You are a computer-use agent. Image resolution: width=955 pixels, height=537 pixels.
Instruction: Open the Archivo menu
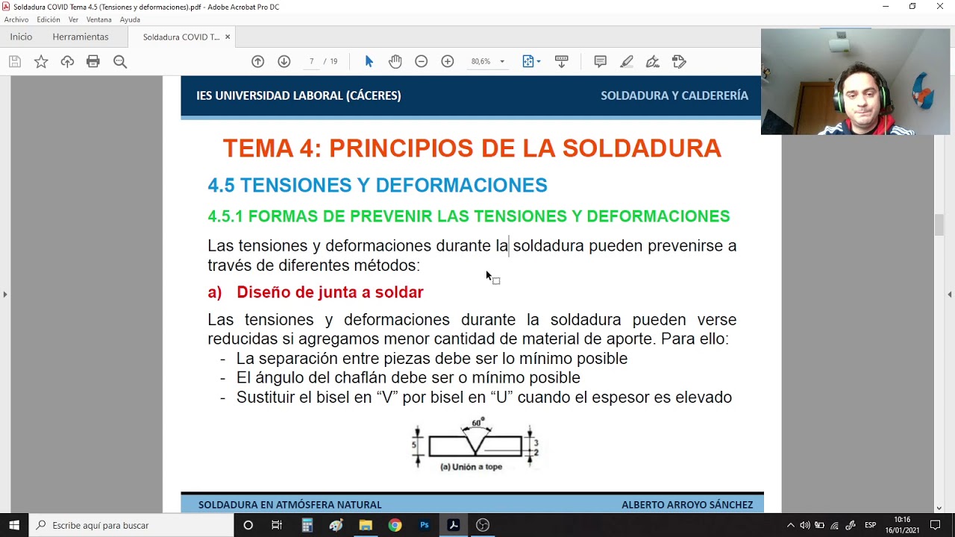pyautogui.click(x=16, y=19)
